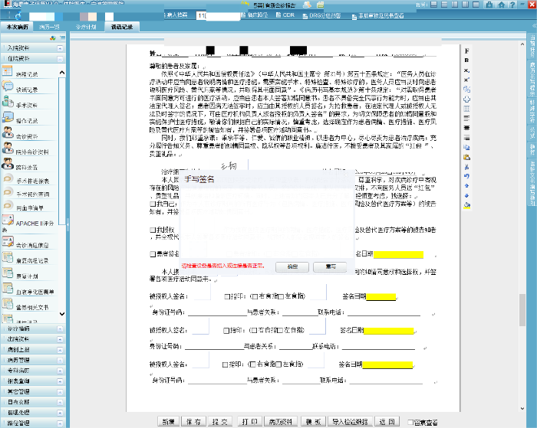Click the cut scissors icon
Screen dimensions: 537x428
pos(467,166)
